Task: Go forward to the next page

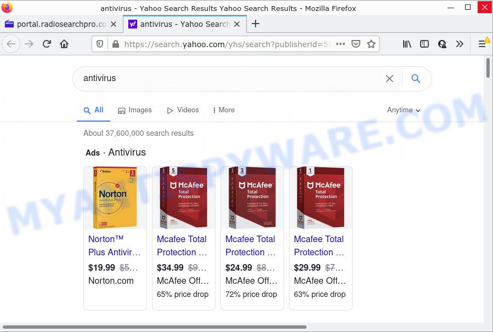Action: pos(29,44)
